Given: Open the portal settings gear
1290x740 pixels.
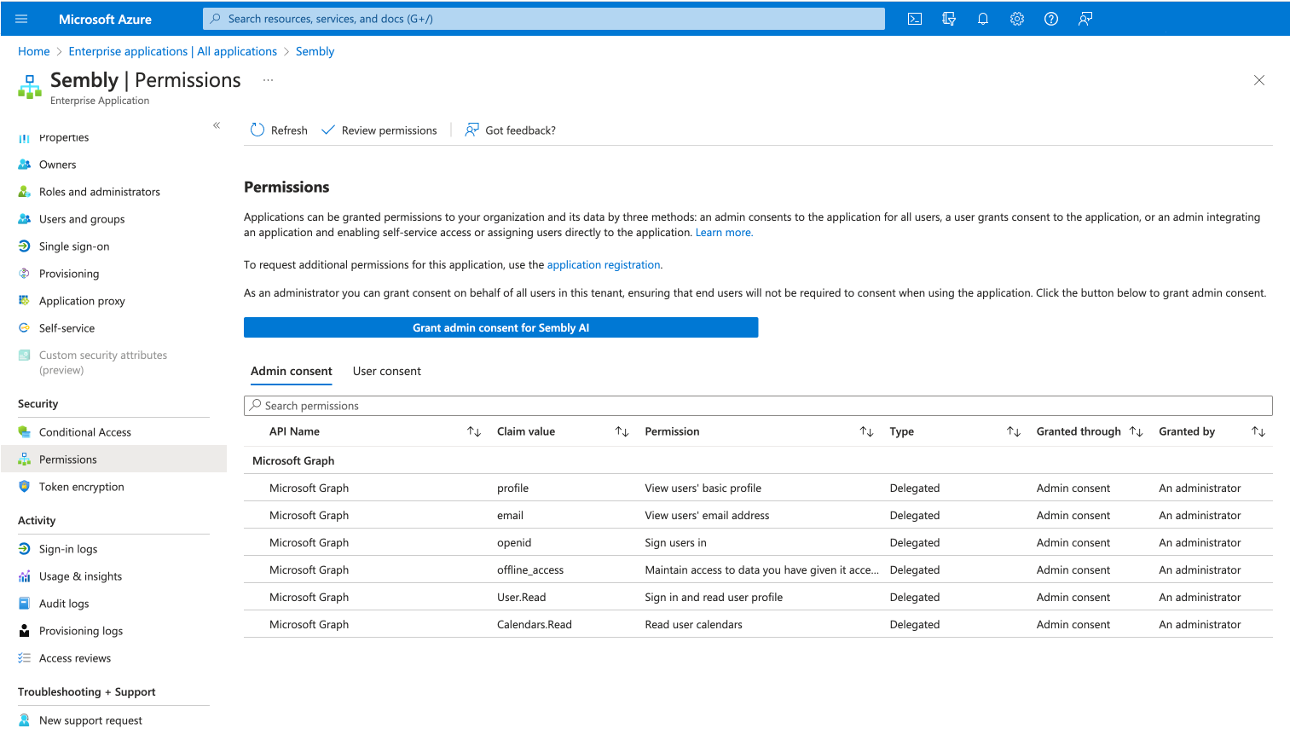Looking at the screenshot, I should tap(1017, 19).
